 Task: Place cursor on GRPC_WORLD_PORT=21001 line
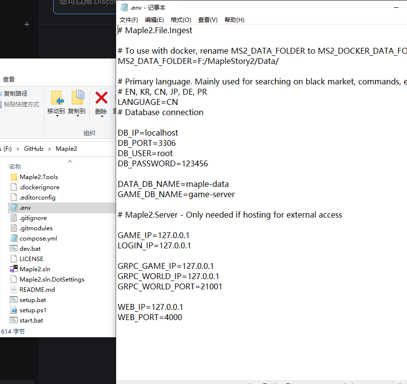[170, 286]
